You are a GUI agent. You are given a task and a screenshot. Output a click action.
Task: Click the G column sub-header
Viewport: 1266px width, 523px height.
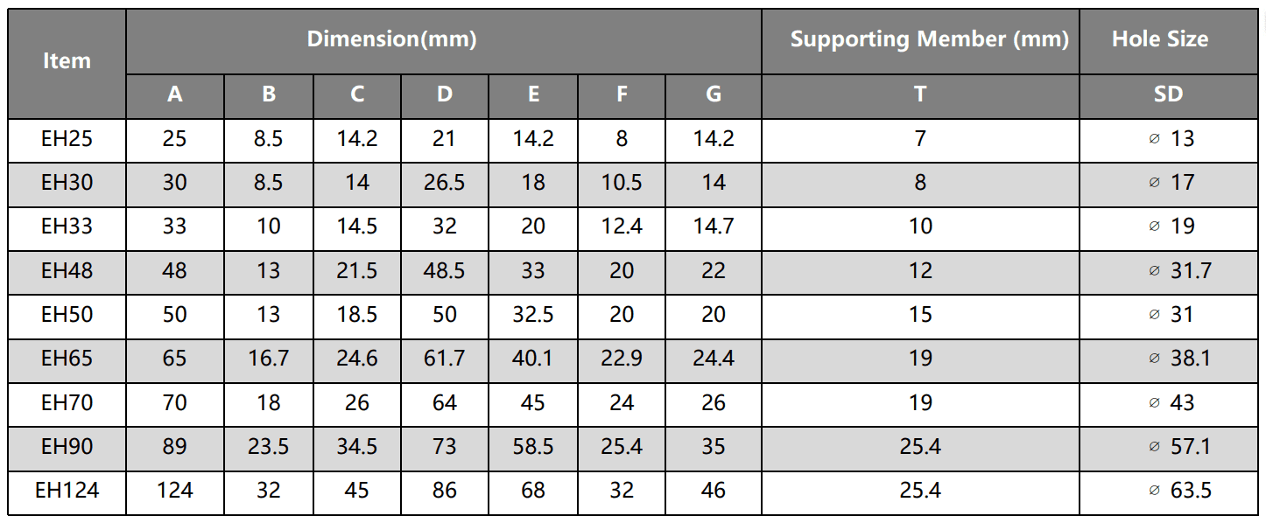pyautogui.click(x=714, y=94)
